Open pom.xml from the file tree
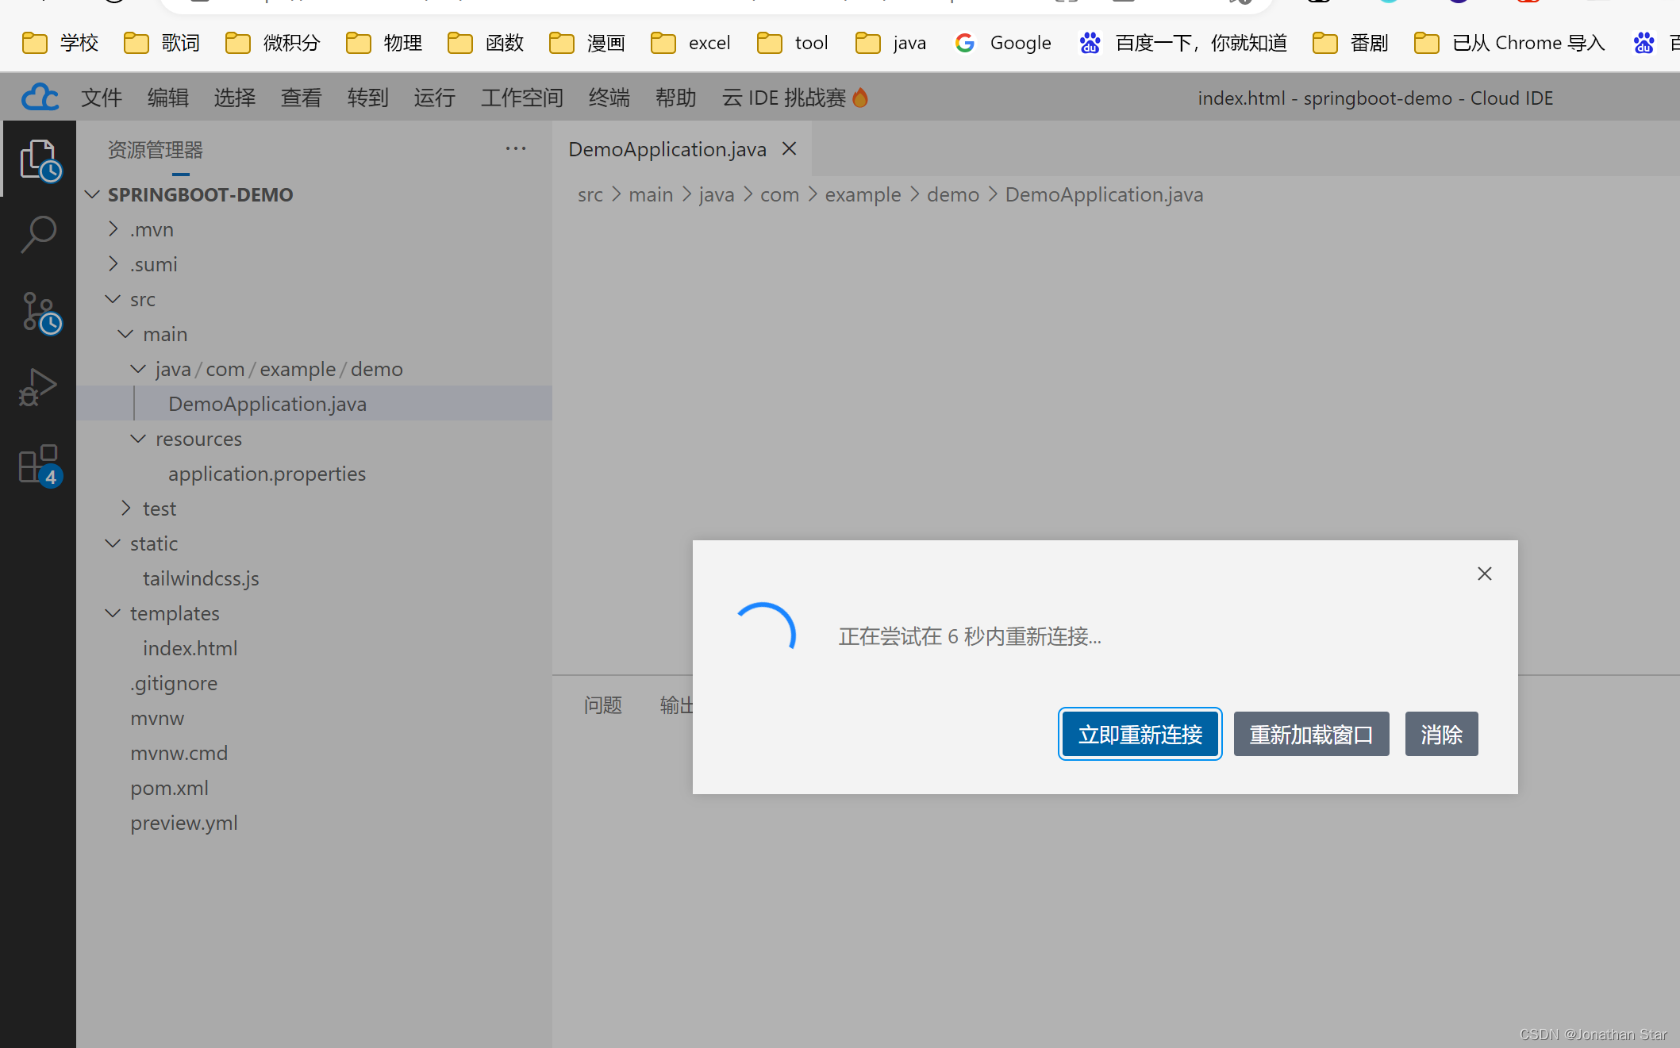The image size is (1680, 1048). (x=169, y=787)
